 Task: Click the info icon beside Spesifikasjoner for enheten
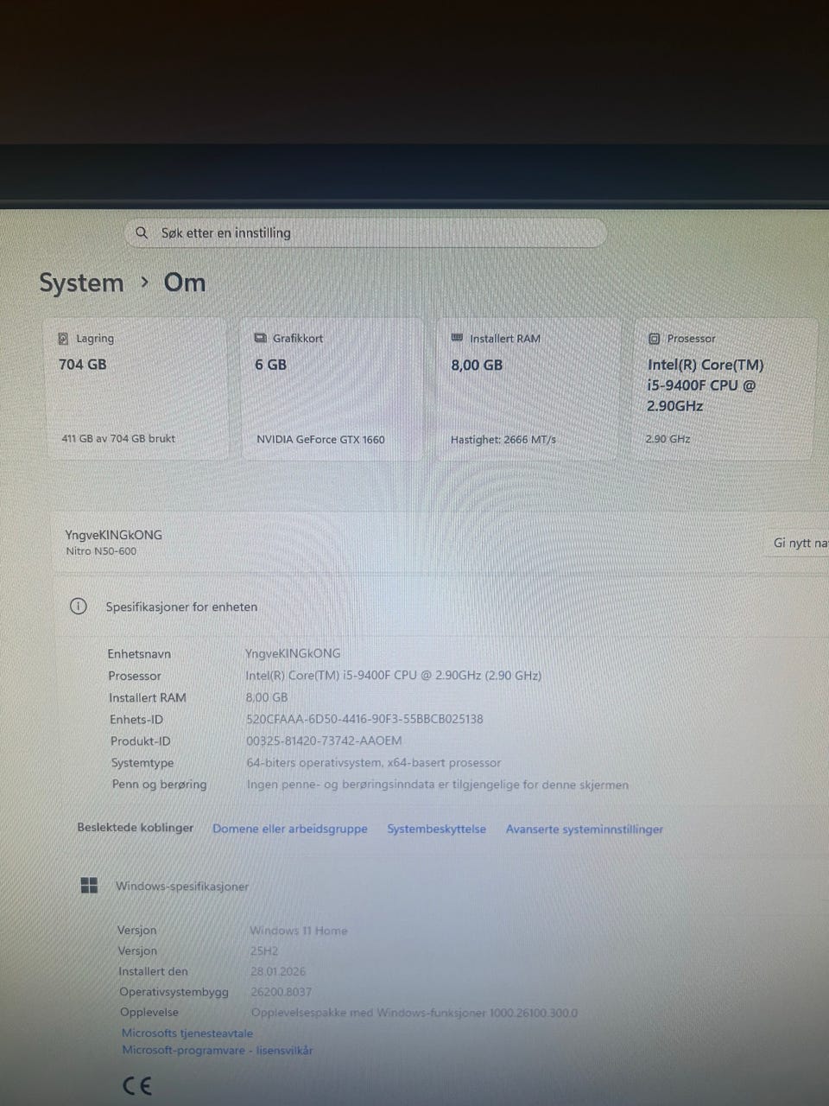click(x=78, y=607)
